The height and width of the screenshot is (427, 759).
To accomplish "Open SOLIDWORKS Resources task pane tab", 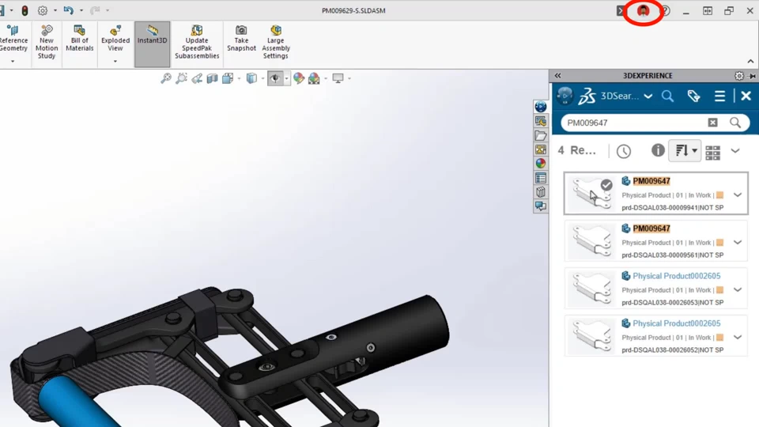I will tap(541, 121).
